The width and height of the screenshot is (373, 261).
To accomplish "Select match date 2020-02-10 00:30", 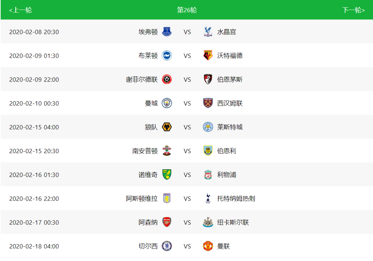I will [x=34, y=103].
